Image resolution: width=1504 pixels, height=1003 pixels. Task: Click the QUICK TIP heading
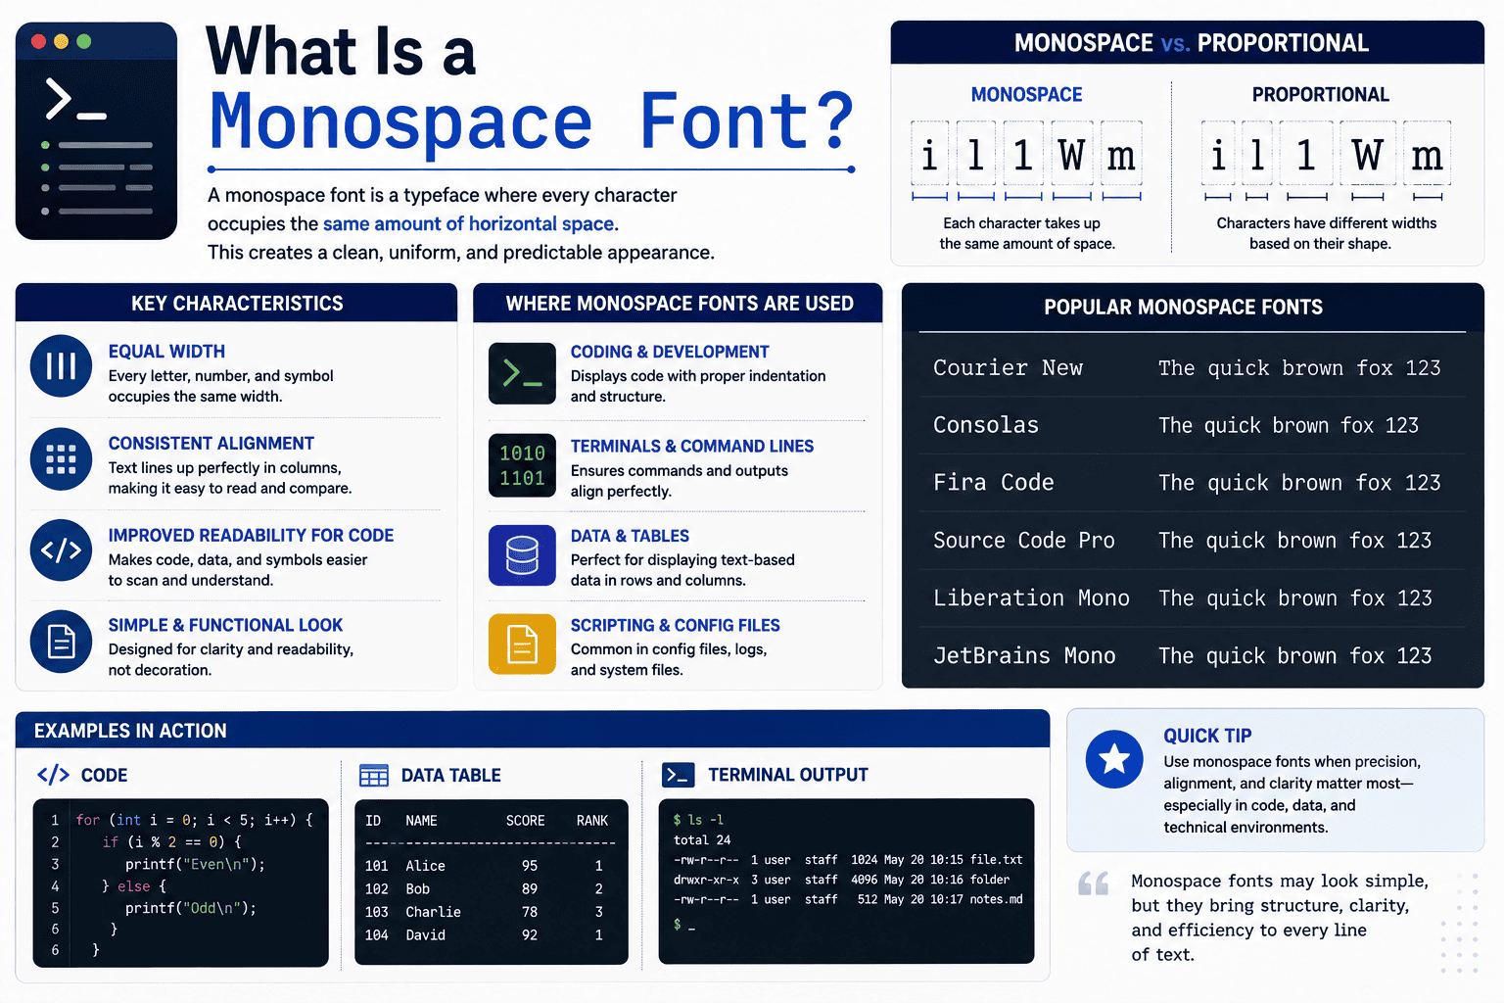click(1207, 736)
